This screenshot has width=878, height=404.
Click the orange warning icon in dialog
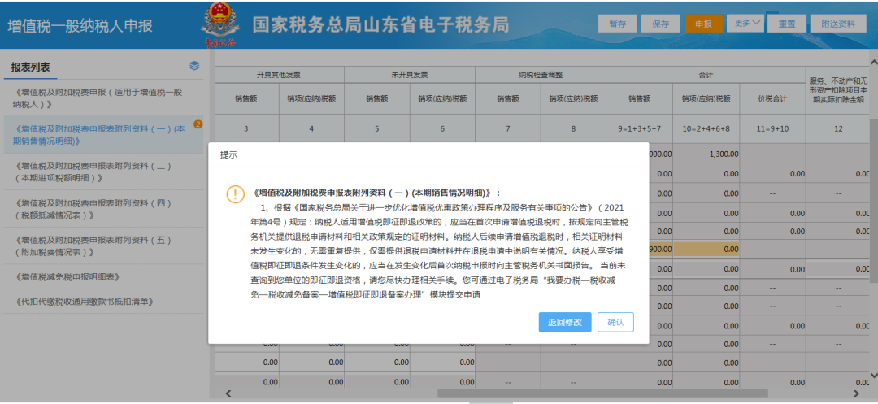pyautogui.click(x=235, y=193)
